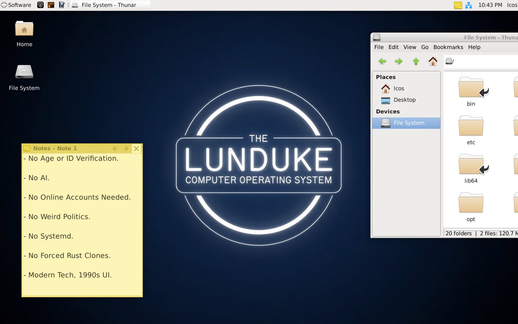Image resolution: width=518 pixels, height=324 pixels.
Task: Select the opt folder
Action: click(x=471, y=207)
